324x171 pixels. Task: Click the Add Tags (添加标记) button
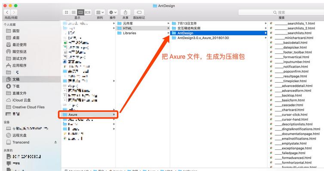pos(139,12)
